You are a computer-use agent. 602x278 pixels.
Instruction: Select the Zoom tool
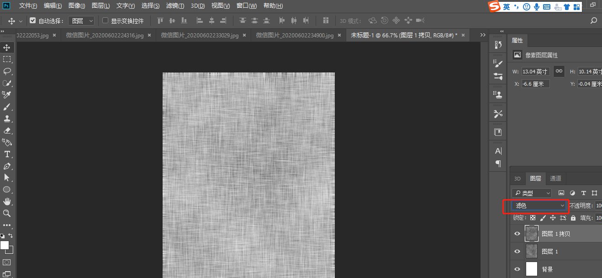tap(6, 213)
